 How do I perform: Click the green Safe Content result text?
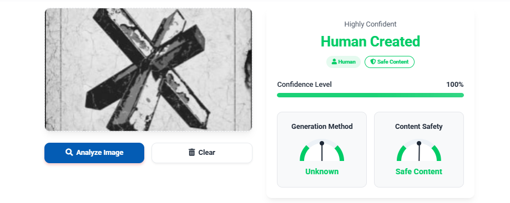[x=419, y=171]
